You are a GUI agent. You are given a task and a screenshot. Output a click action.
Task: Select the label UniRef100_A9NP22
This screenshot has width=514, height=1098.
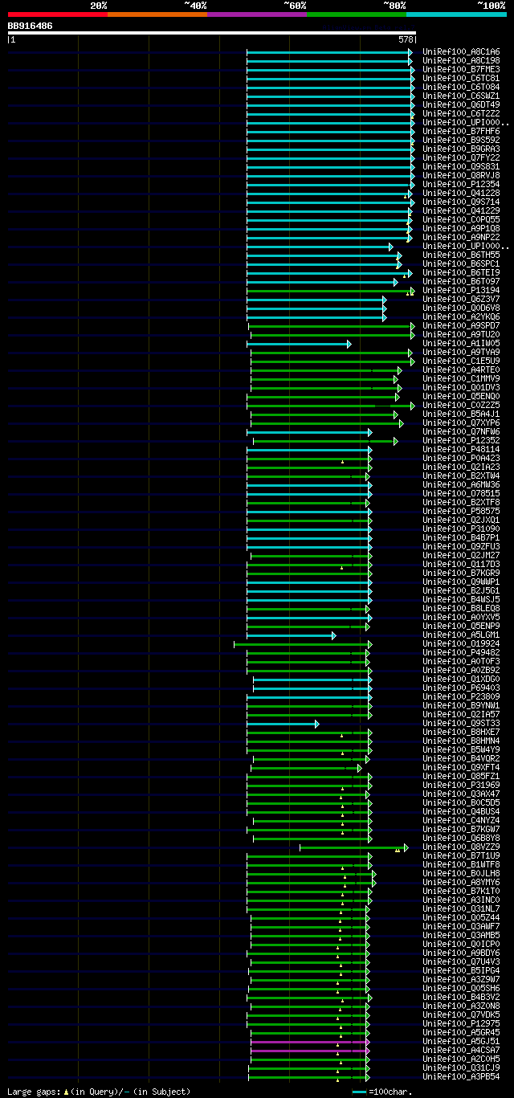(x=461, y=237)
